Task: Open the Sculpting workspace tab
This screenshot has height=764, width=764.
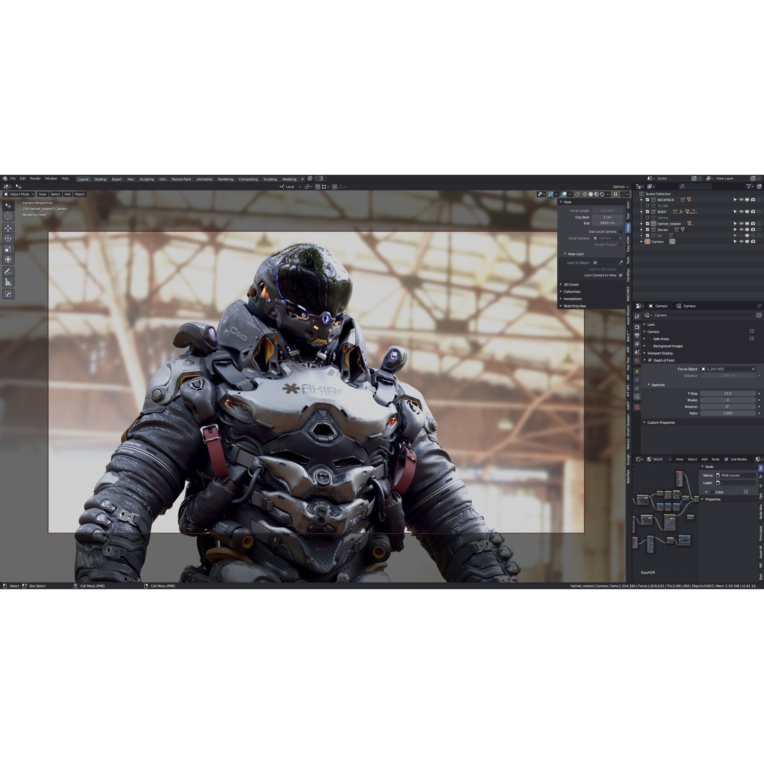Action: click(147, 179)
